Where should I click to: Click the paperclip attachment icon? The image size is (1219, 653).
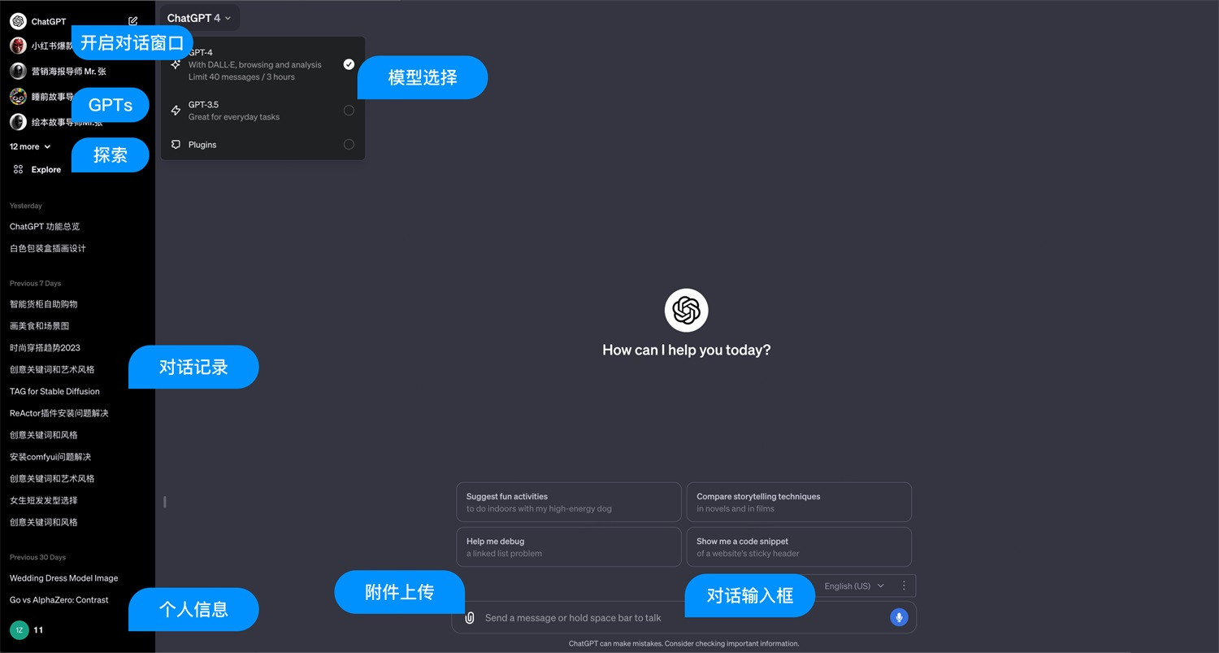469,618
